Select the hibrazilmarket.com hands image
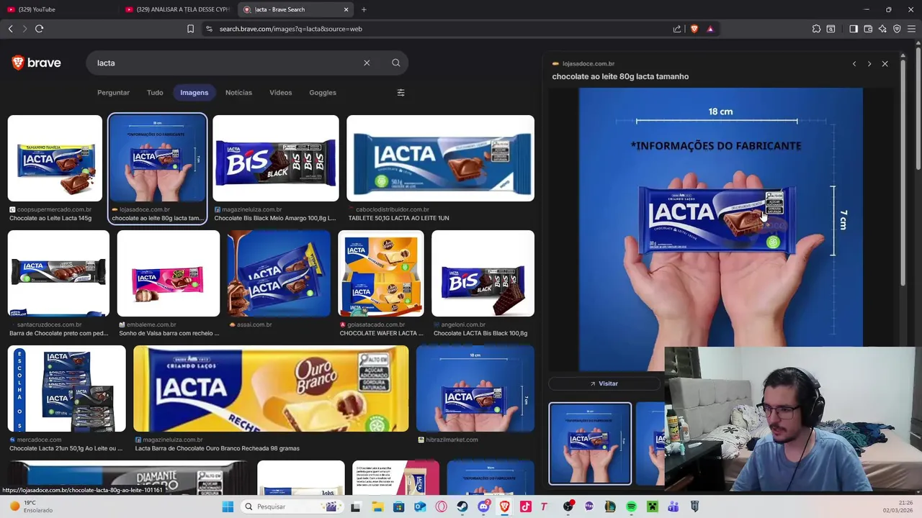The width and height of the screenshot is (922, 518). point(475,388)
